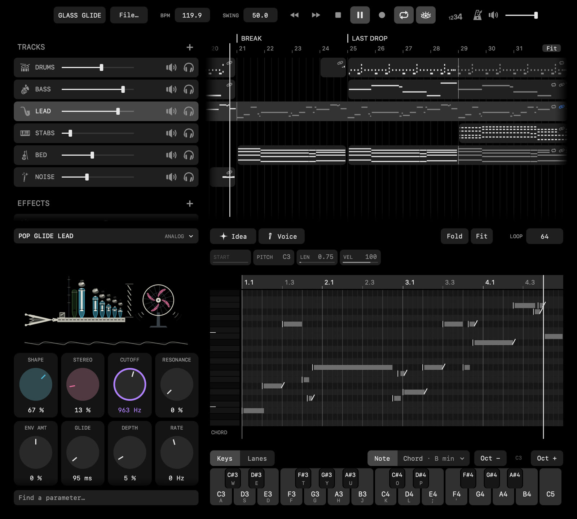Switch to the Lanes tab
Viewport: 577px width, 519px height.
[257, 458]
